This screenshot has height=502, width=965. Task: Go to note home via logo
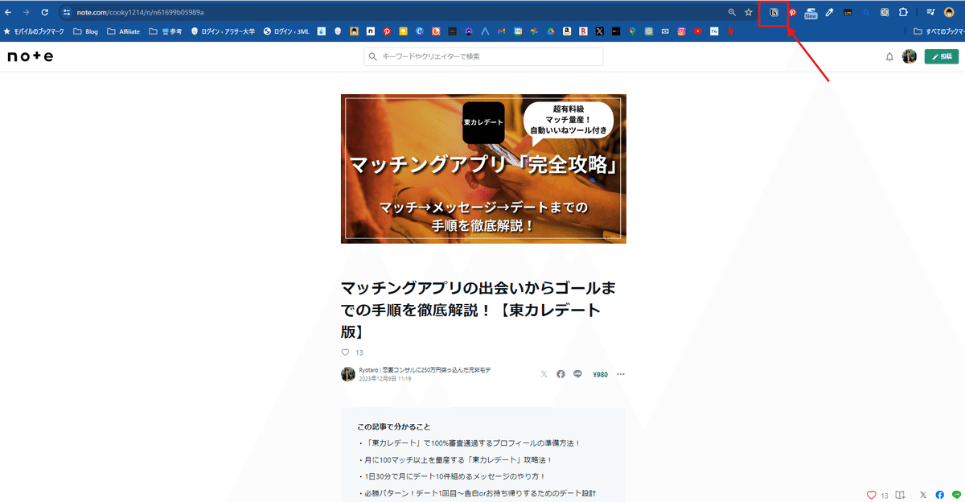[30, 56]
